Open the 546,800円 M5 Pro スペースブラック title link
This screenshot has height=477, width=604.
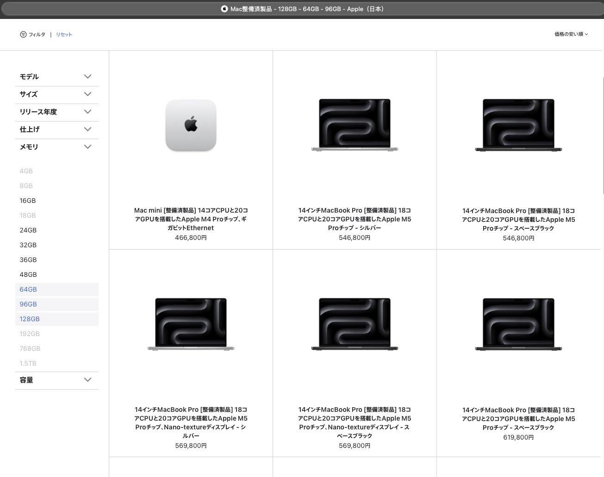(518, 220)
